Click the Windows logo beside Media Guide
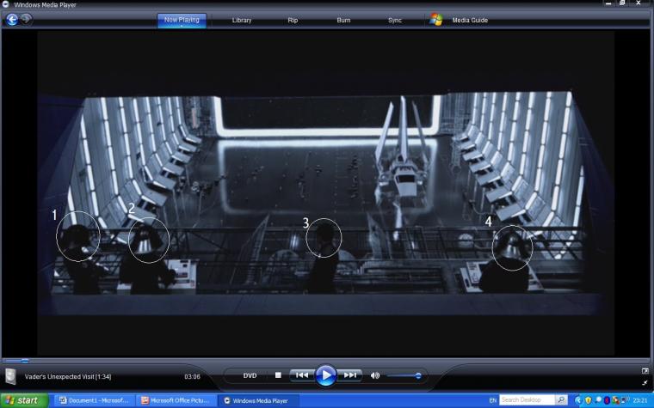The width and height of the screenshot is (654, 408). pyautogui.click(x=436, y=20)
